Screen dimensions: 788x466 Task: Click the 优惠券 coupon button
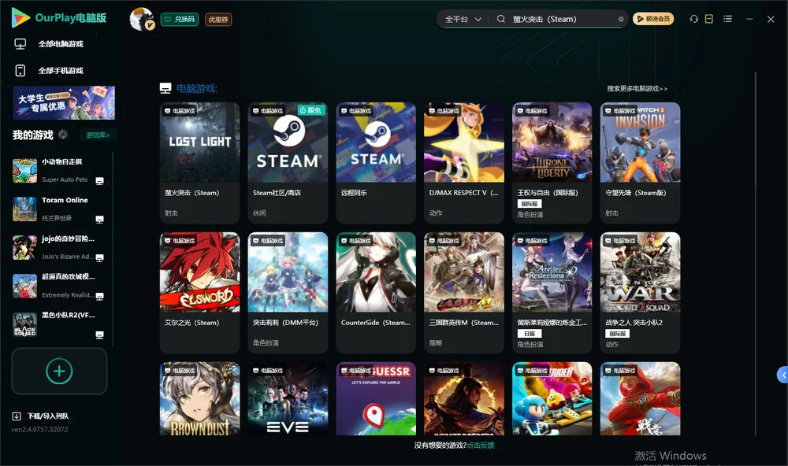pos(218,19)
